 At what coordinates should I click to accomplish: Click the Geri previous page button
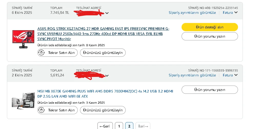tap(105, 126)
